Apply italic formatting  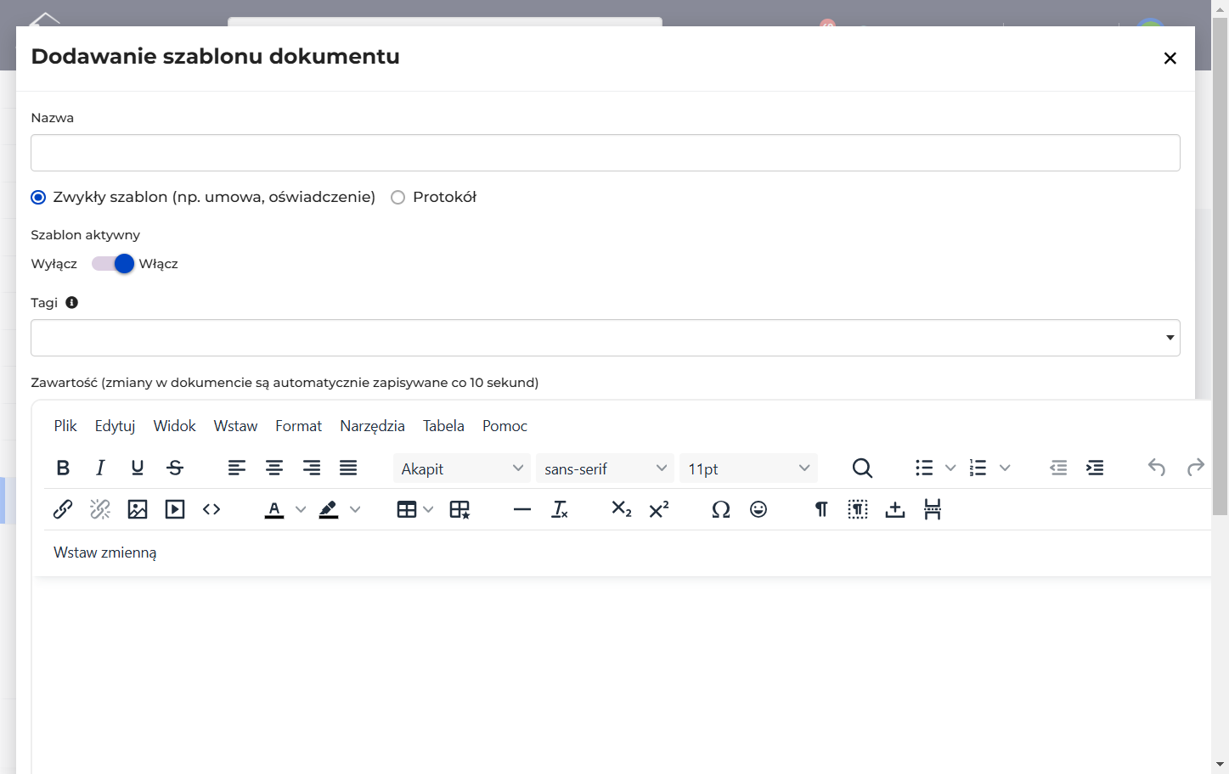click(x=100, y=468)
